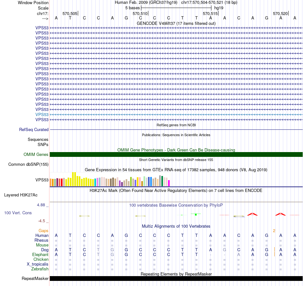This screenshot has width=303, height=286.
Task: Click the hg19 label beside the scale bar
Action: point(219,8)
